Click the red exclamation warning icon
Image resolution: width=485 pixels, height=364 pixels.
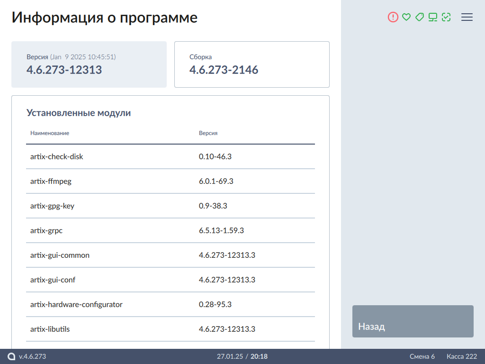pos(393,17)
